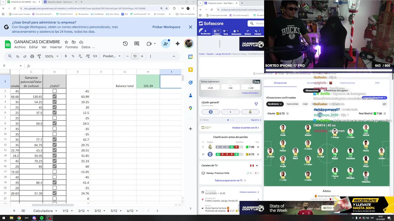
Task: Click the search (magnifier) icon in Sheets toolbar
Action: click(x=10, y=56)
